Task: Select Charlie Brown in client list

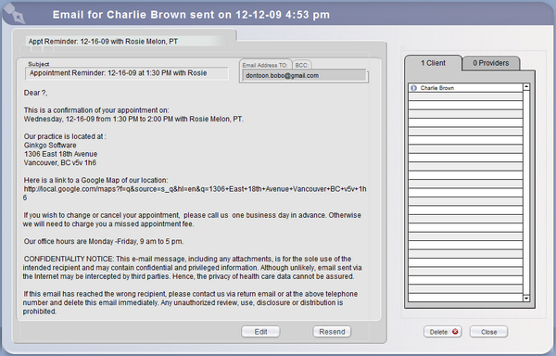Action: [x=465, y=88]
